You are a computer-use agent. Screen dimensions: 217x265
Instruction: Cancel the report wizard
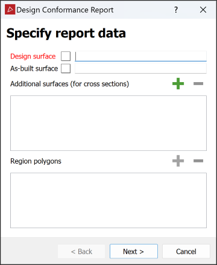[x=186, y=251]
